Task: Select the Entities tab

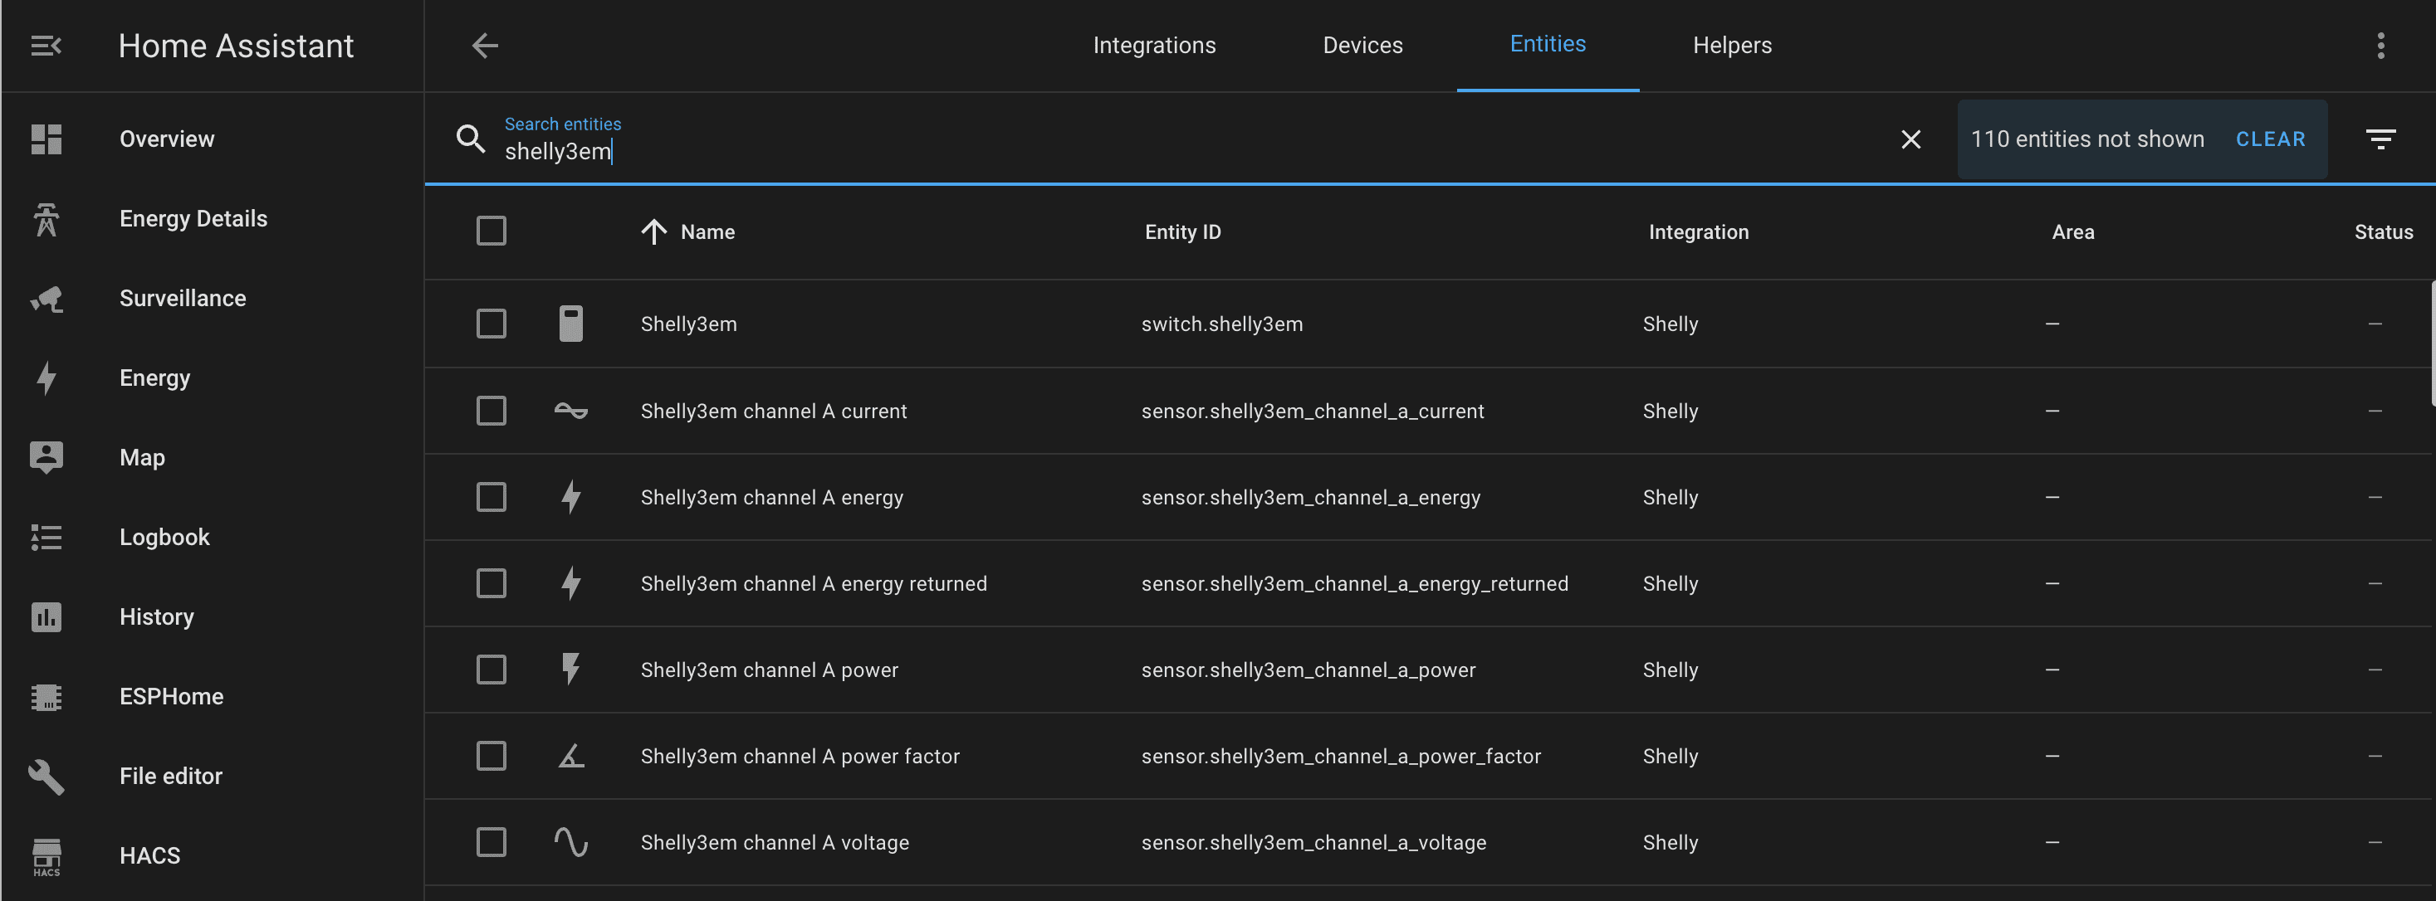Action: (1547, 45)
